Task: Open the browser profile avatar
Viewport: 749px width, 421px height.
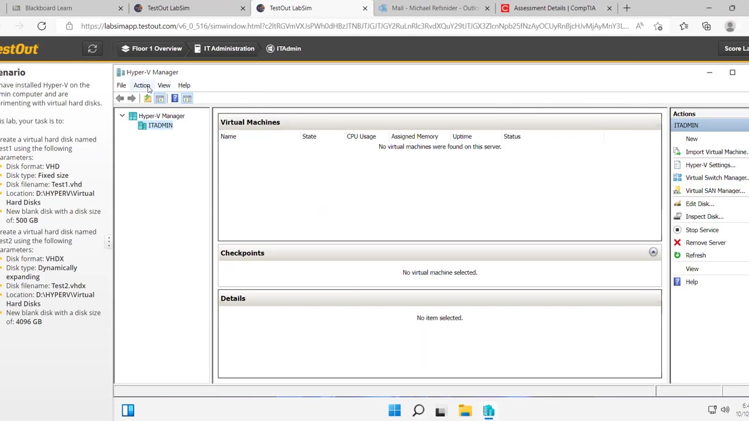Action: click(x=730, y=26)
